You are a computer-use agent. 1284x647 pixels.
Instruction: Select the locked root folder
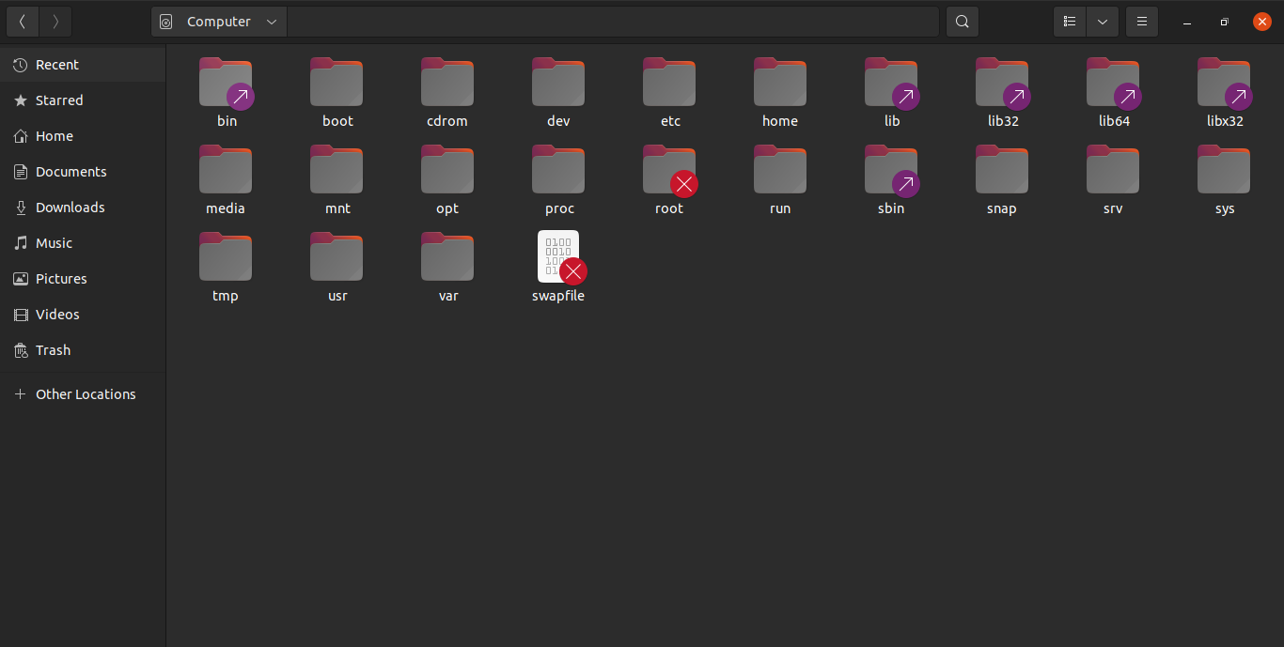coord(669,171)
